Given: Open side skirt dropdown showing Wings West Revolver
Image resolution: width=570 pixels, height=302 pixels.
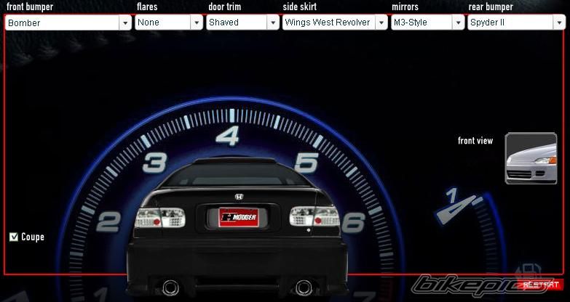Looking at the screenshot, I should click(x=335, y=23).
